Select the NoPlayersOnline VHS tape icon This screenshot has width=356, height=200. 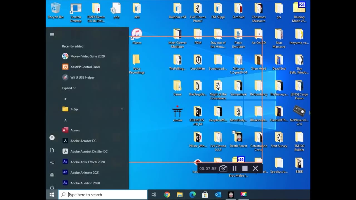click(299, 116)
